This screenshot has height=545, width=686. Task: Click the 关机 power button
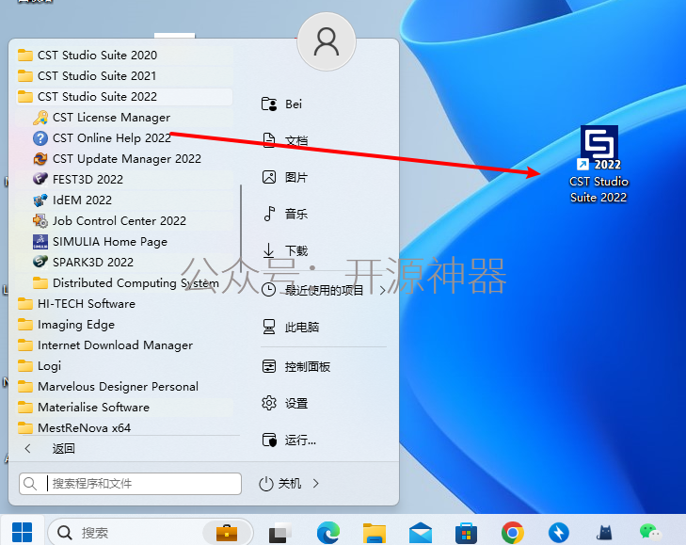pyautogui.click(x=280, y=483)
